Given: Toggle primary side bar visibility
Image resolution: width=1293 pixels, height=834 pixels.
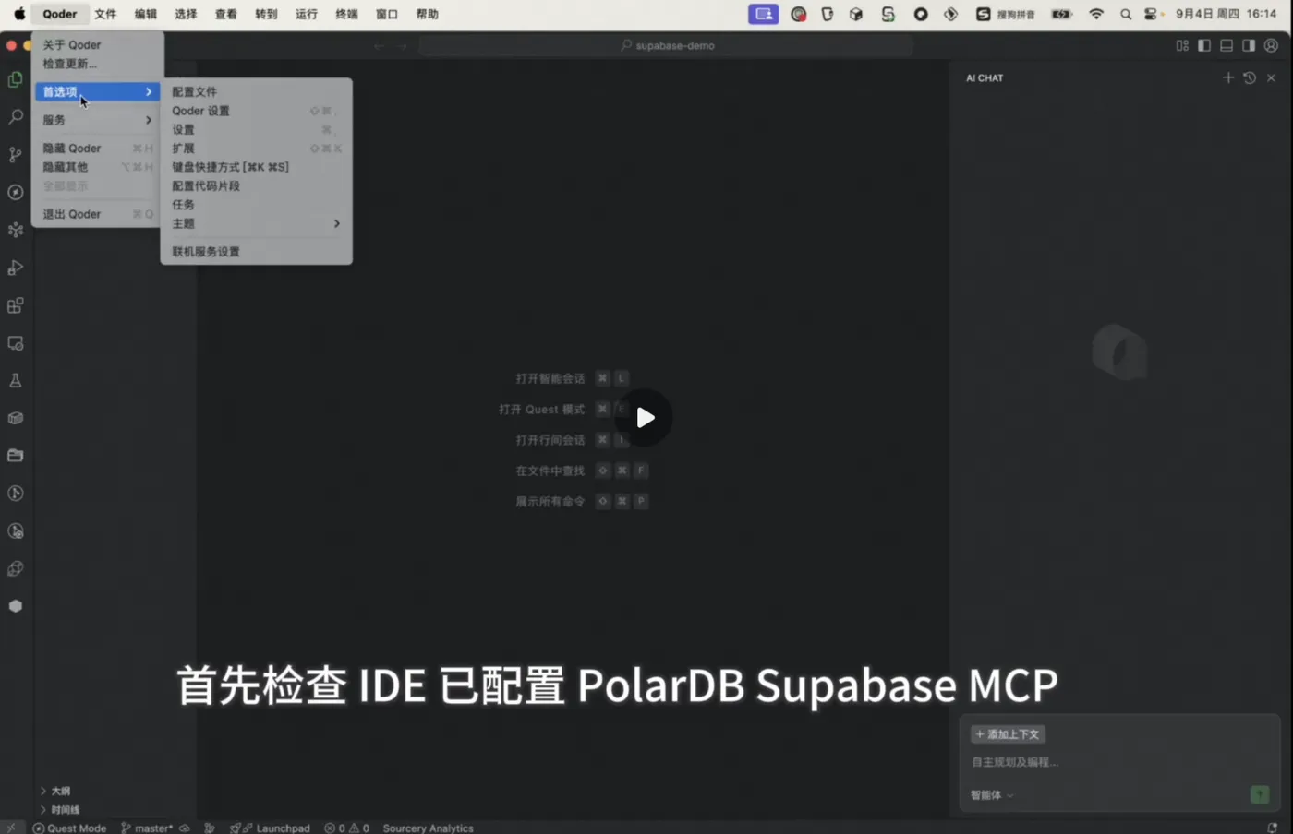Looking at the screenshot, I should coord(1204,45).
